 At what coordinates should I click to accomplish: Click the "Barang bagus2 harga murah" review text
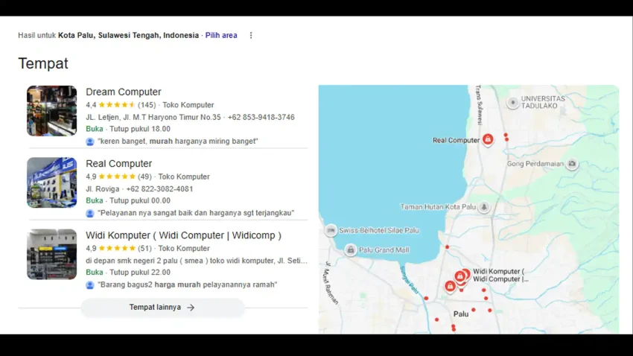click(188, 285)
